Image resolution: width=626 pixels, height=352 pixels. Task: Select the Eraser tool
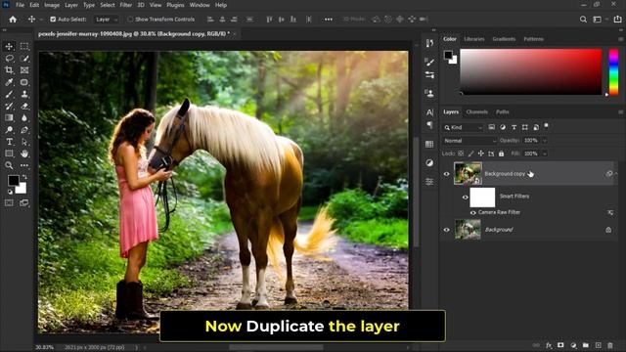[24, 107]
